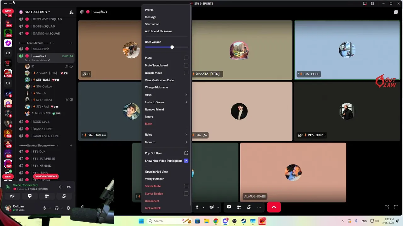The width and height of the screenshot is (403, 226).
Task: Click the 36 New Mentions pill
Action: click(x=46, y=176)
